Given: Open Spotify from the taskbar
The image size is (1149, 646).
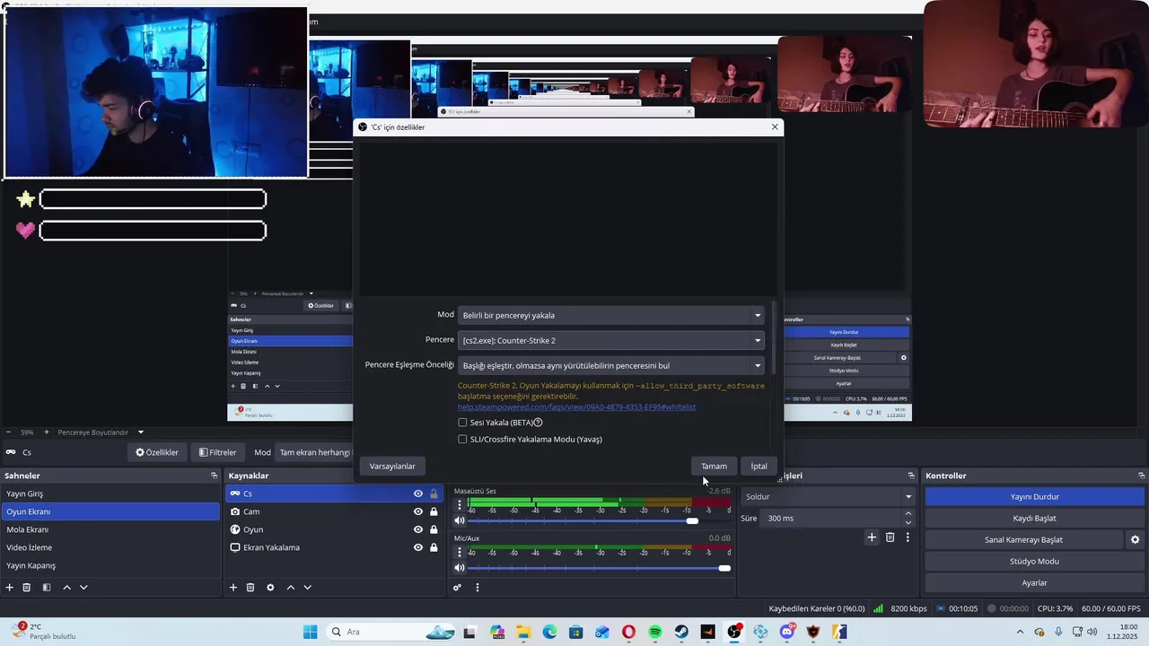Looking at the screenshot, I should coord(655,632).
